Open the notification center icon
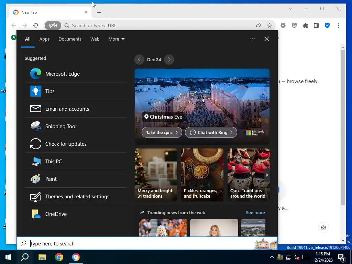 [341, 257]
